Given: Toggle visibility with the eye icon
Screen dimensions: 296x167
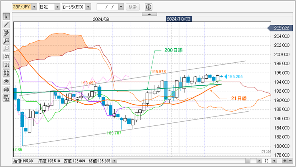Looking at the screenshot, I should (6, 81).
